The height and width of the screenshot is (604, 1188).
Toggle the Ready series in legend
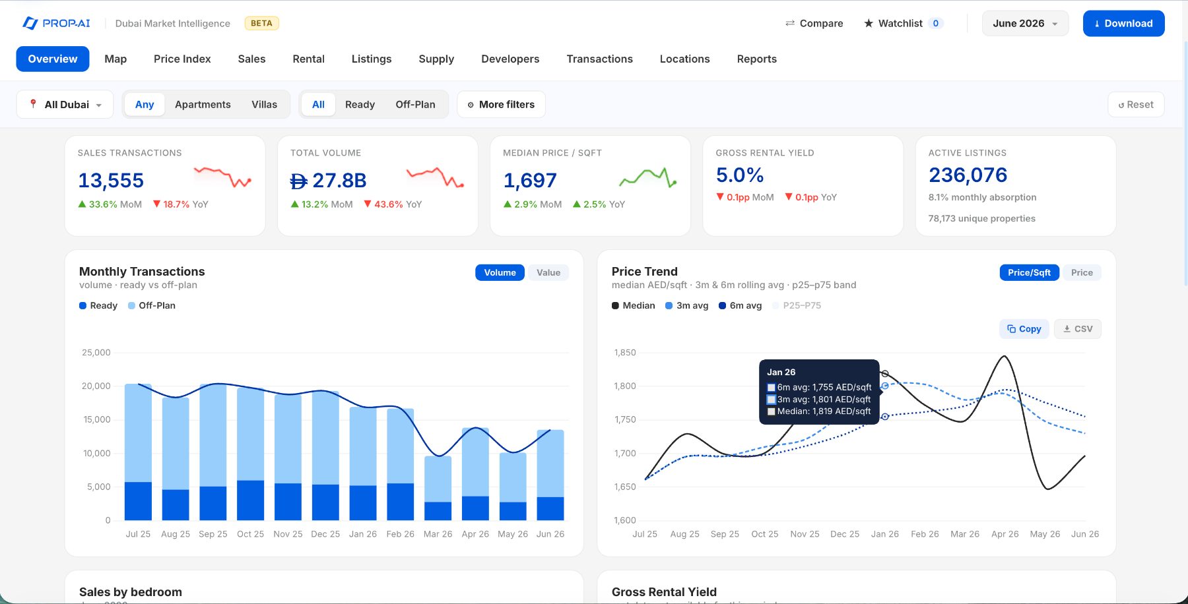coord(98,305)
